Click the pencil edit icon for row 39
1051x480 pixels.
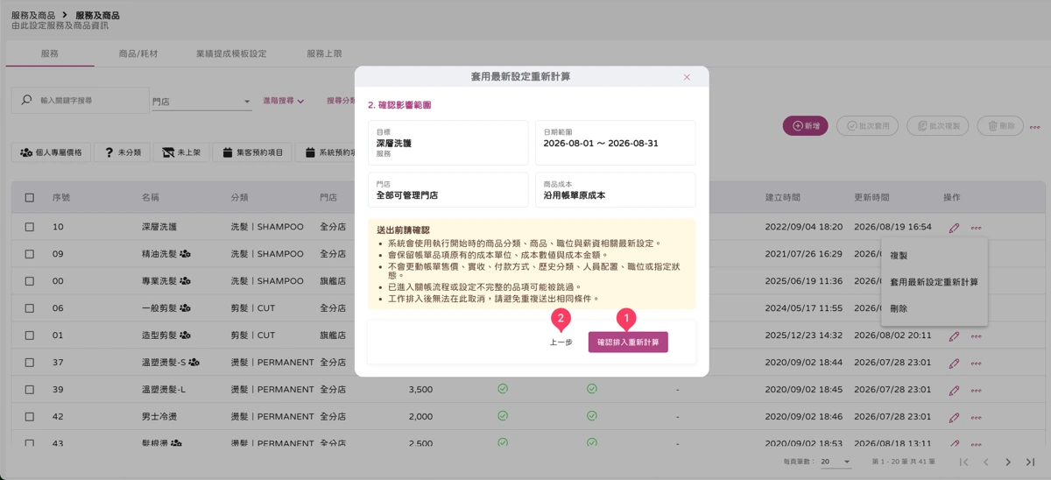(x=954, y=391)
